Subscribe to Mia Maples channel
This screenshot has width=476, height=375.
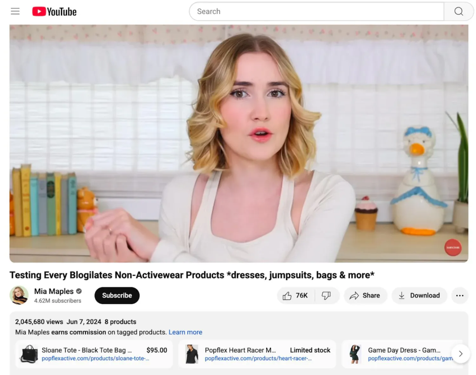117,296
